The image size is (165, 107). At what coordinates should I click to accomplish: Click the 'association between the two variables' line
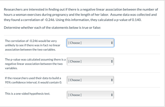pos(30,49)
